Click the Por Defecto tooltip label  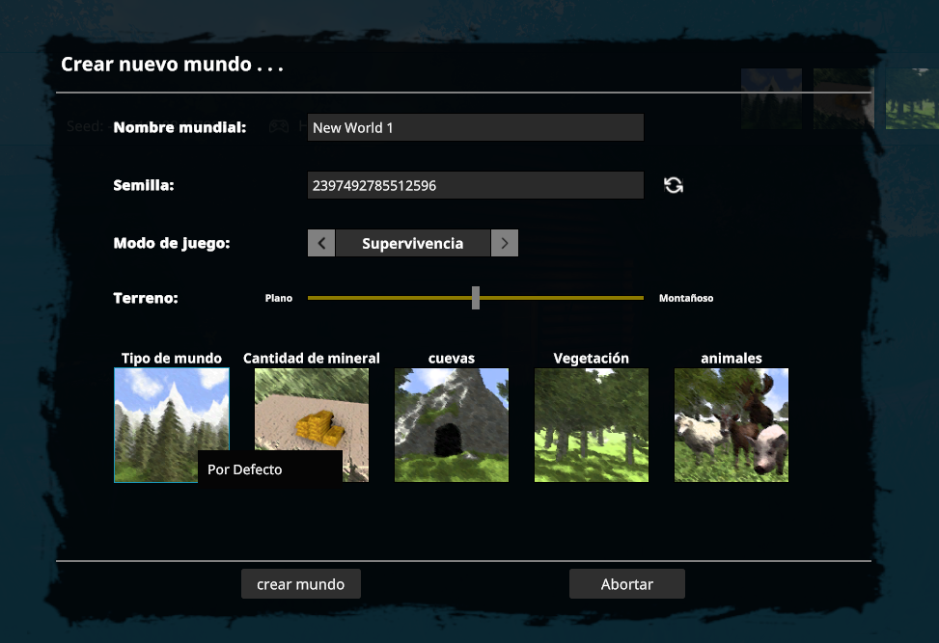pos(245,469)
